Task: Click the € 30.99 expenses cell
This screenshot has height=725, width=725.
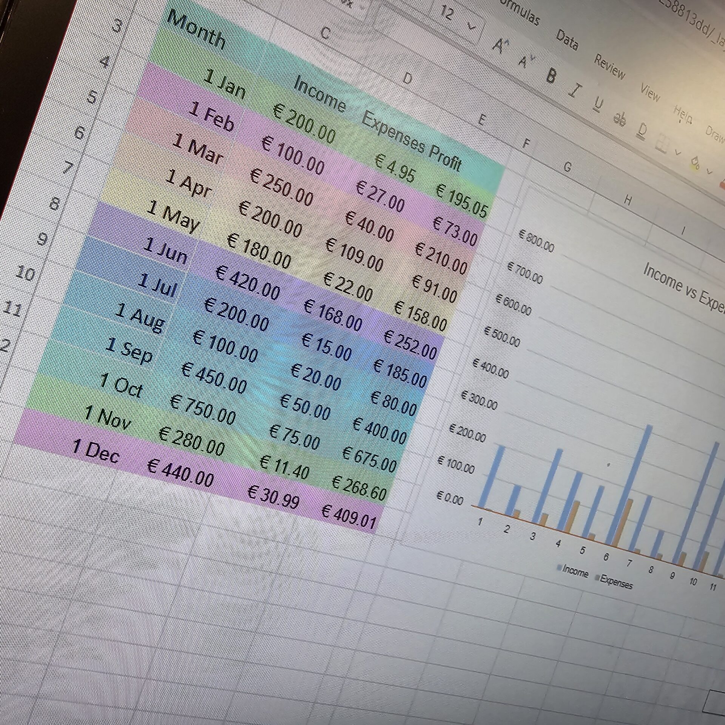Action: [x=273, y=497]
